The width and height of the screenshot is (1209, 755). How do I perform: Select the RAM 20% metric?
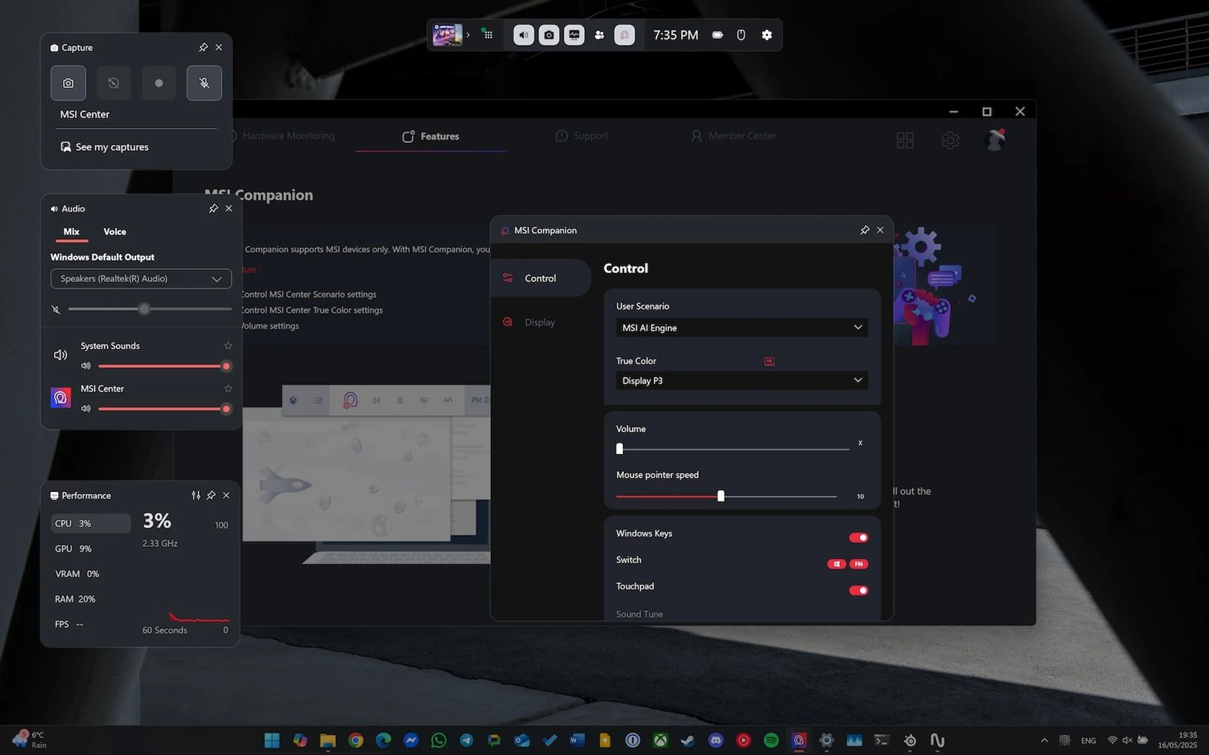coord(91,599)
